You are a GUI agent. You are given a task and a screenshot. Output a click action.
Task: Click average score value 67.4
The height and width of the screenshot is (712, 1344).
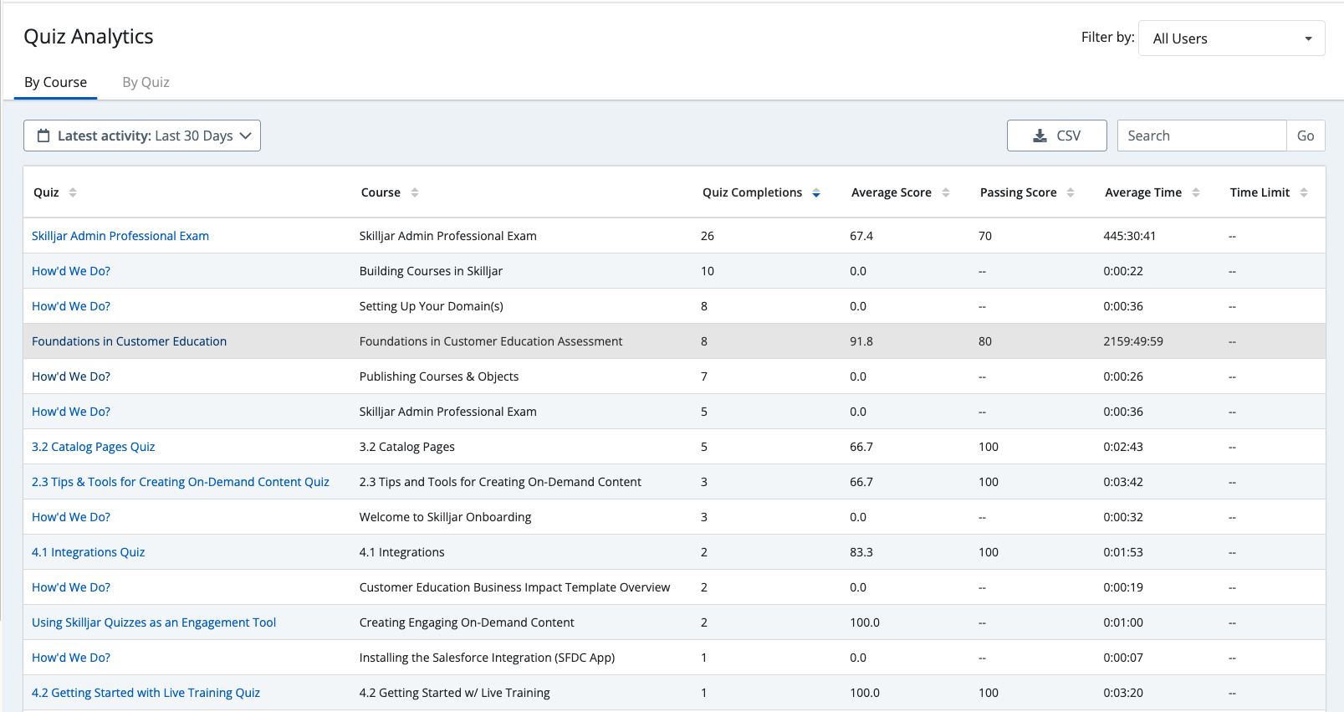(x=861, y=236)
